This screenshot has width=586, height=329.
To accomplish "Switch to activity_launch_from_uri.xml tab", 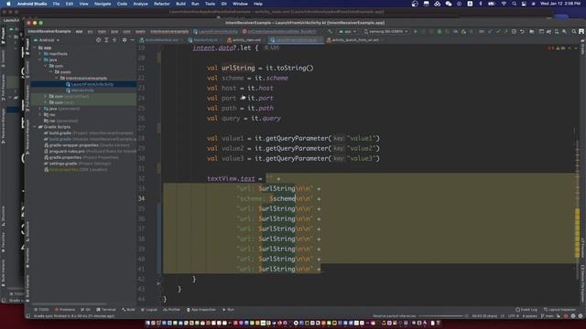I will click(x=354, y=40).
